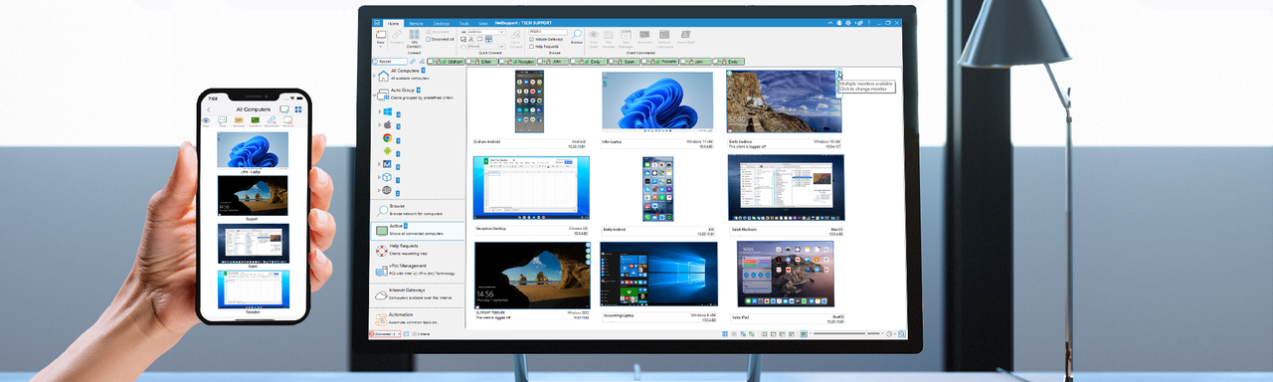Select the Graham client tab button

point(446,62)
